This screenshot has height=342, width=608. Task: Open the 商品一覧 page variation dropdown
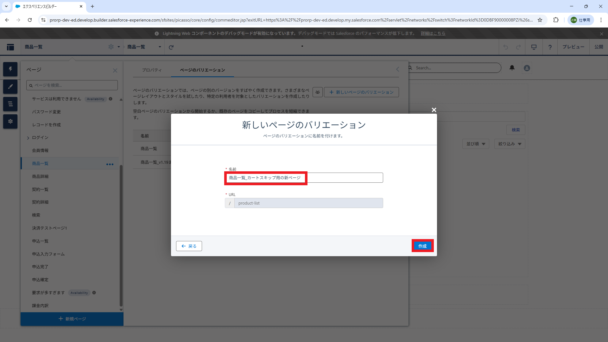click(144, 47)
